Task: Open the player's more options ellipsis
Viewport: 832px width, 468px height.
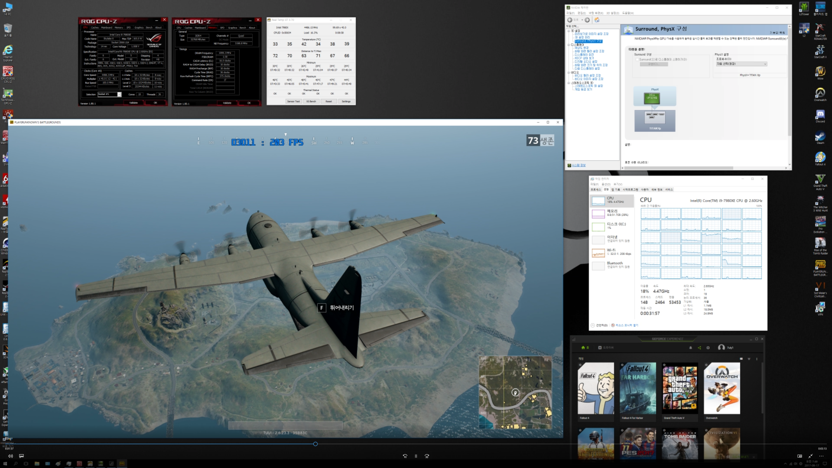Action: click(x=821, y=456)
